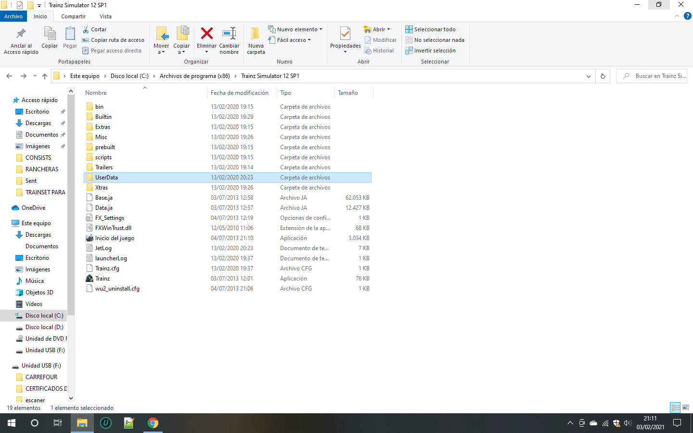The width and height of the screenshot is (693, 433).
Task: Expand the Fácil acceso dropdown
Action: click(x=290, y=40)
